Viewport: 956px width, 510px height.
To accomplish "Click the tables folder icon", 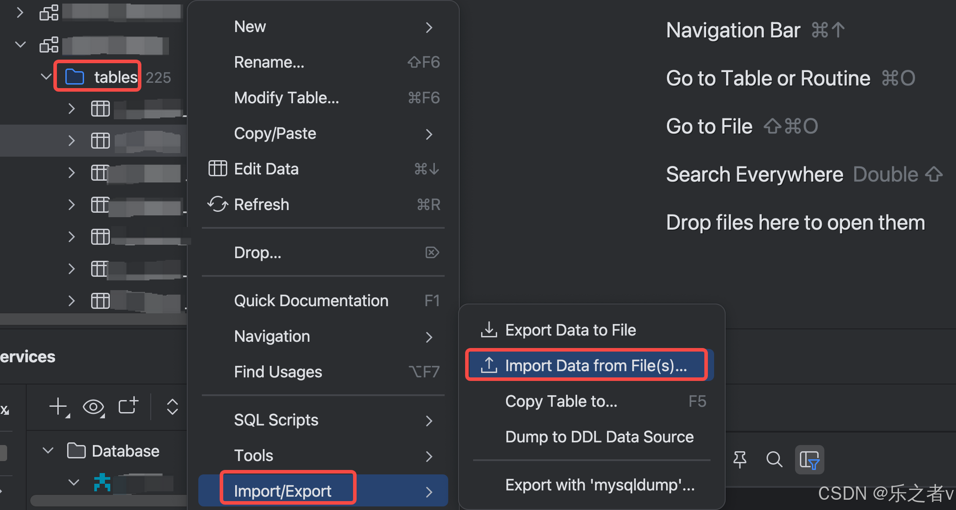I will click(75, 77).
